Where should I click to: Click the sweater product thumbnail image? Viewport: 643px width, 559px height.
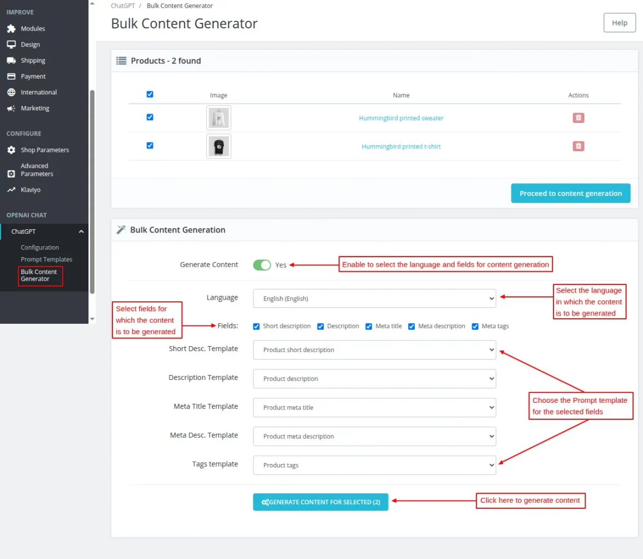click(218, 117)
